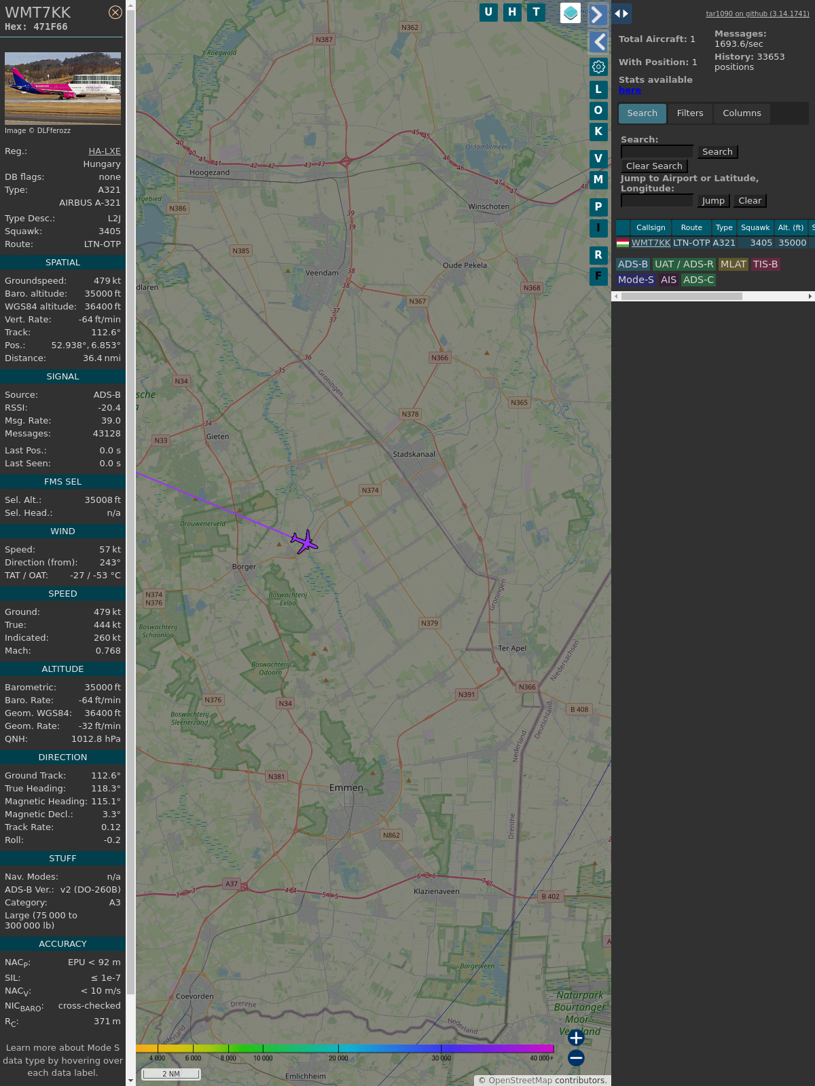
Task: Toggle the ADS-B source filter
Action: coord(633,264)
